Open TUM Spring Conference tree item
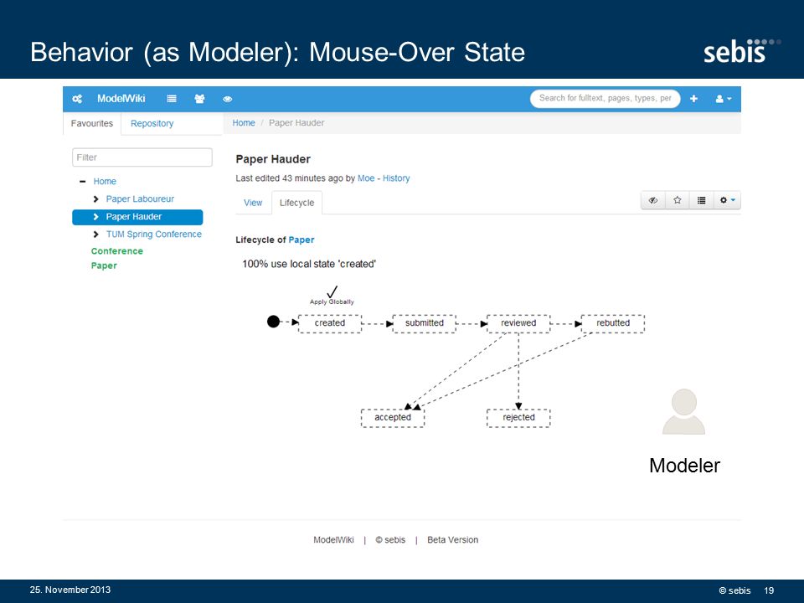This screenshot has width=804, height=603. [x=154, y=234]
